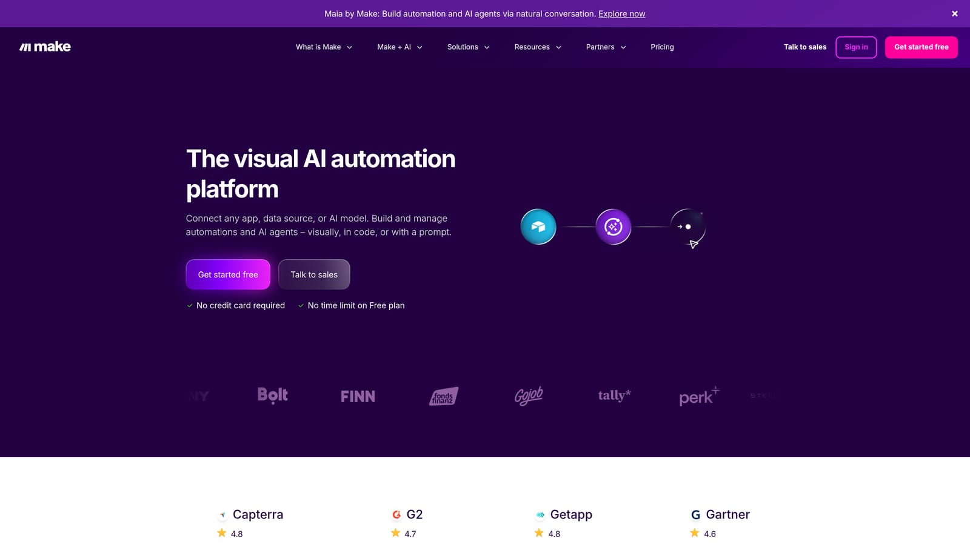Click the purple AI agent module icon
Screen dimensions: 970x545
click(613, 226)
